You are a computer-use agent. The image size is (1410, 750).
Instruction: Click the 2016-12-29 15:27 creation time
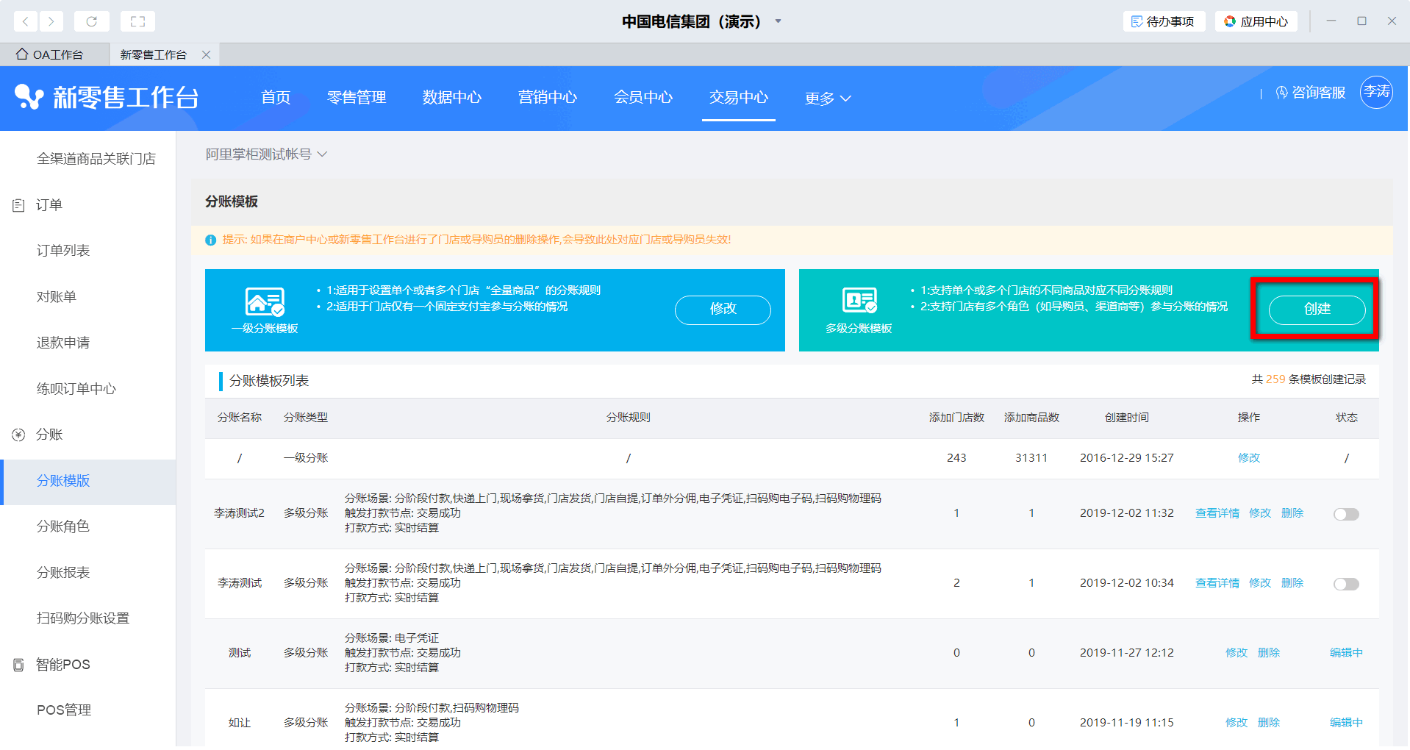click(x=1127, y=458)
